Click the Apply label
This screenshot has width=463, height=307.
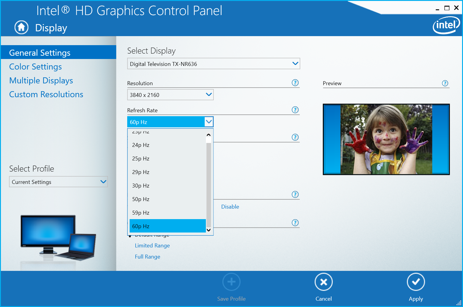click(416, 299)
